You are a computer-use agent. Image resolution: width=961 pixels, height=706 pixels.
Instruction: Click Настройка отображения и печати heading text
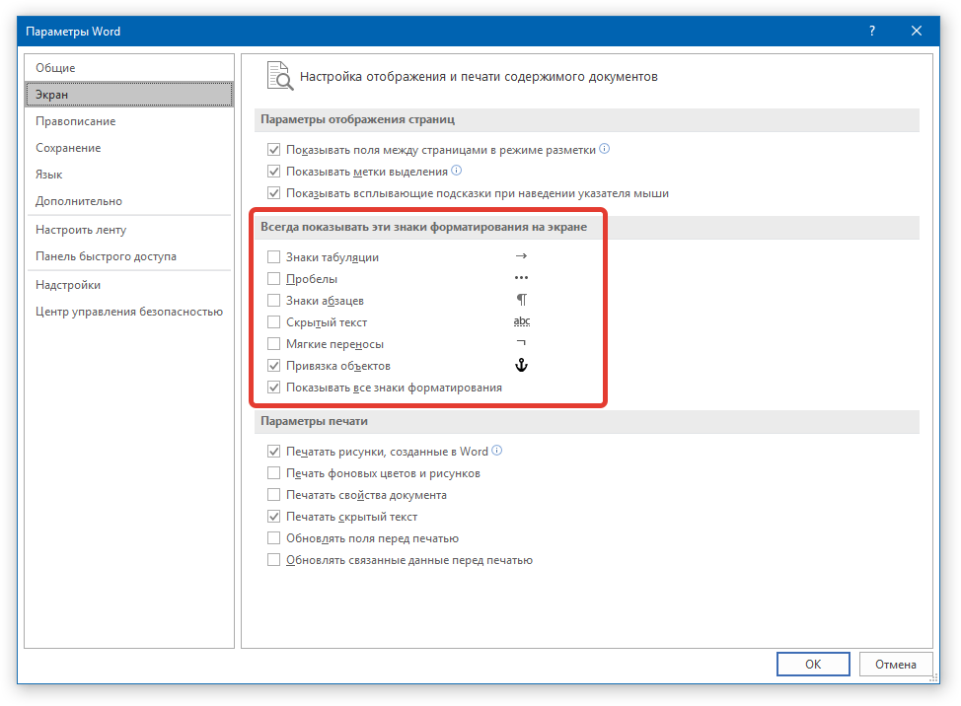coord(479,77)
